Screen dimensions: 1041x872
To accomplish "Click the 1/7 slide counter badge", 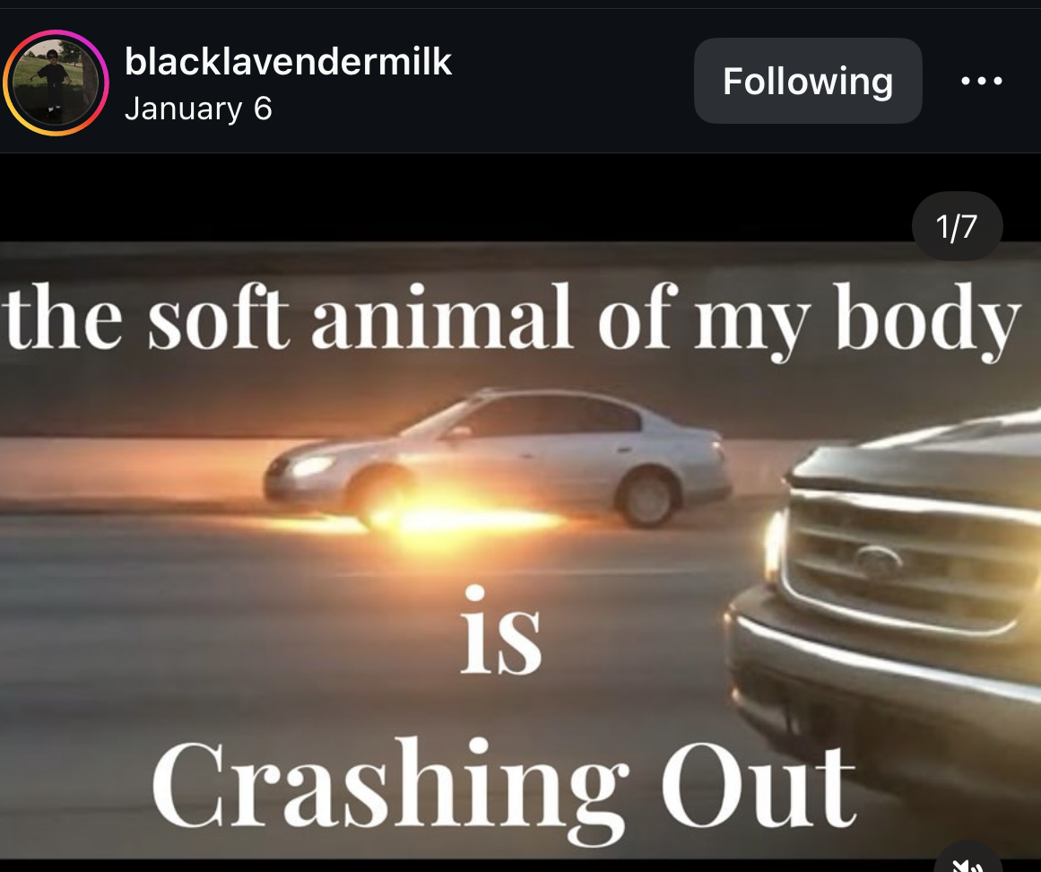I will coord(957,226).
